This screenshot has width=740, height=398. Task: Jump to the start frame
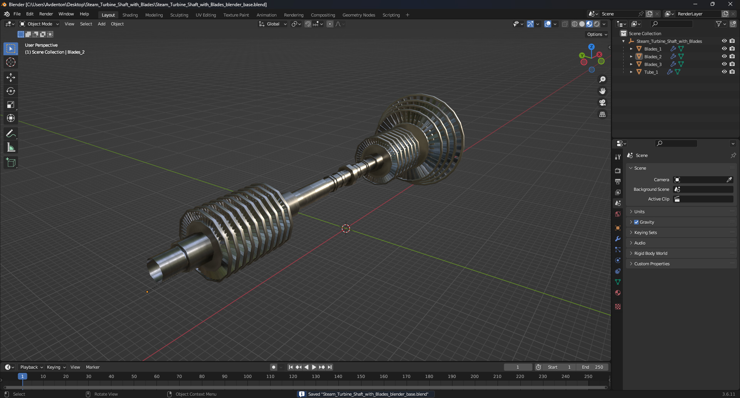(291, 367)
